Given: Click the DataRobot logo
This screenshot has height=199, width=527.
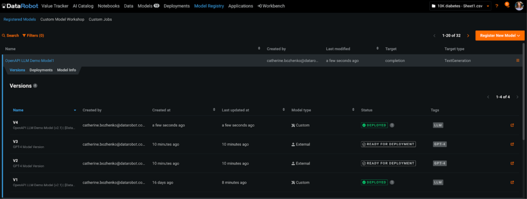Looking at the screenshot, I should 21,6.
